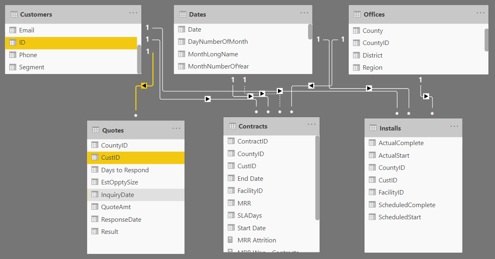Click the column icon beside FacilityID in Installs

[372, 192]
